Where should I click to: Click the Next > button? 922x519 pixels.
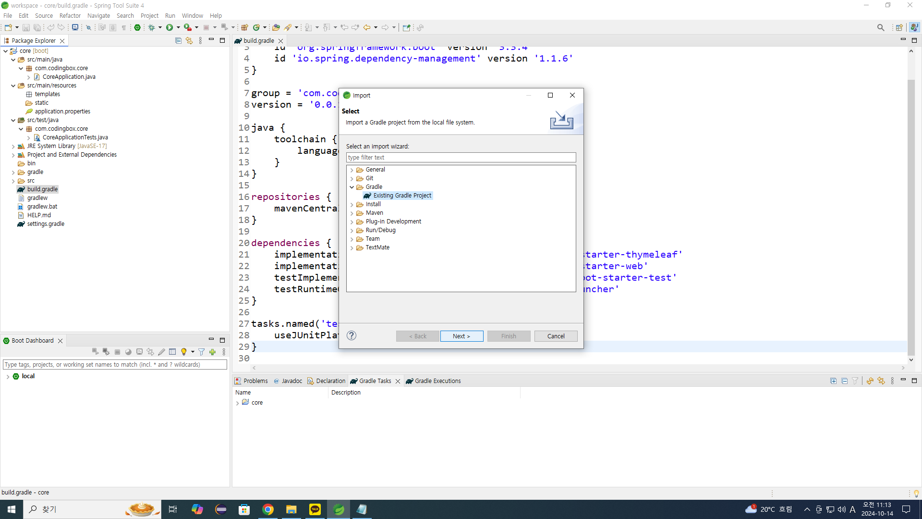pos(461,336)
